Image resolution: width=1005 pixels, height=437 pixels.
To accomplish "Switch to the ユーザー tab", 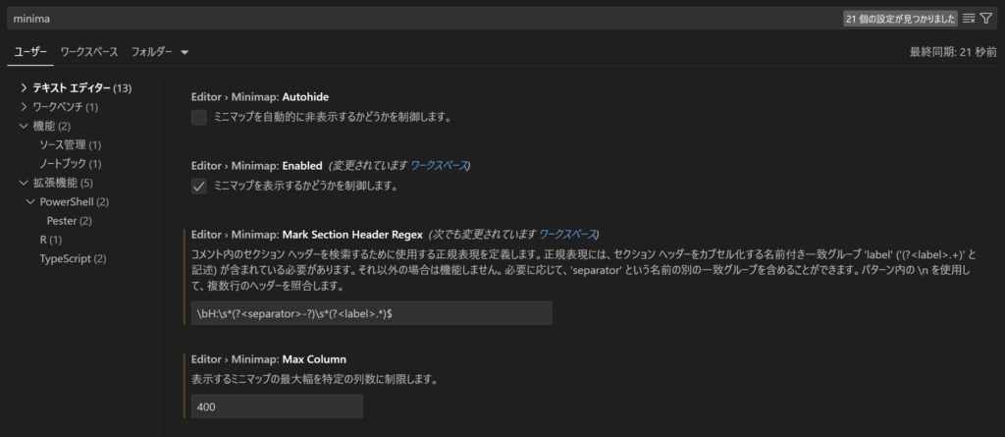I will click(x=30, y=52).
